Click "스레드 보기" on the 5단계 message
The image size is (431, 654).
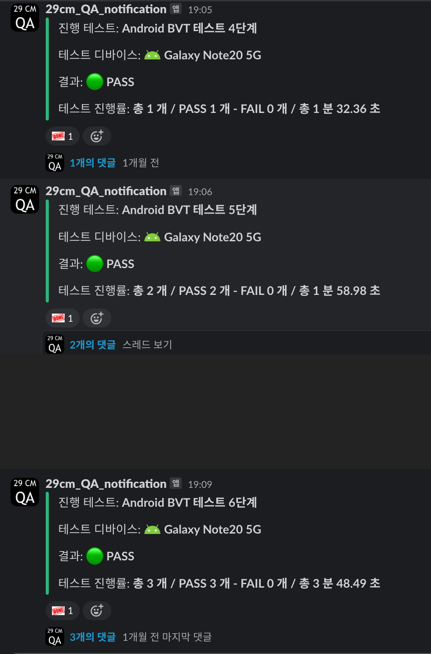(147, 345)
